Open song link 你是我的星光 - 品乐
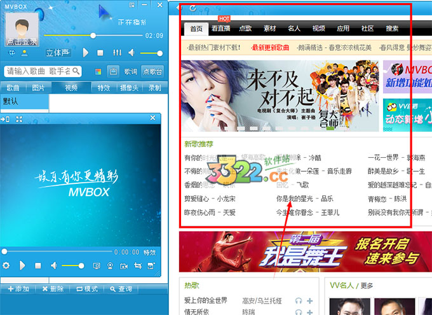The width and height of the screenshot is (432, 315). point(305,199)
